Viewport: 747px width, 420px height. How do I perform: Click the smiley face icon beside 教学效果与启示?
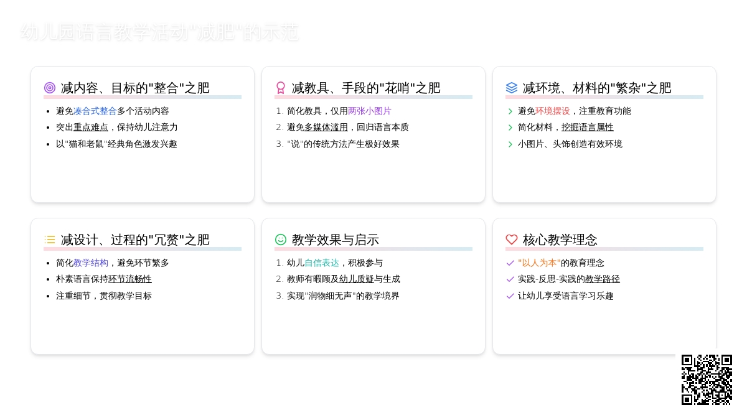click(x=281, y=240)
